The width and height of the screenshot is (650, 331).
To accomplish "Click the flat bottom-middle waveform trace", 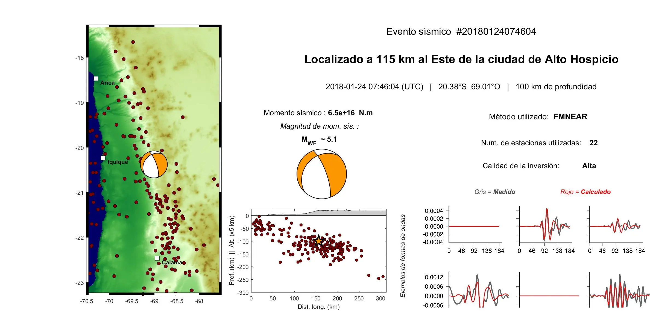I will 549,296.
